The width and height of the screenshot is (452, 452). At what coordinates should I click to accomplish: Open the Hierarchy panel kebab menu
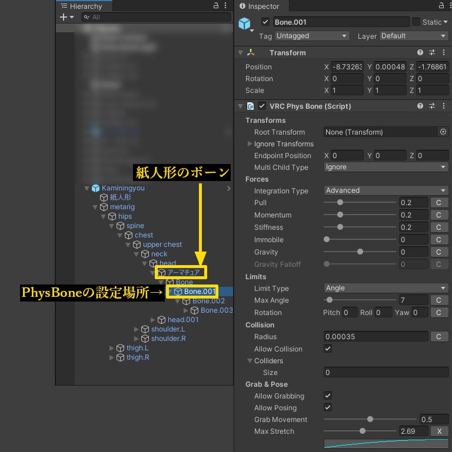click(225, 5)
